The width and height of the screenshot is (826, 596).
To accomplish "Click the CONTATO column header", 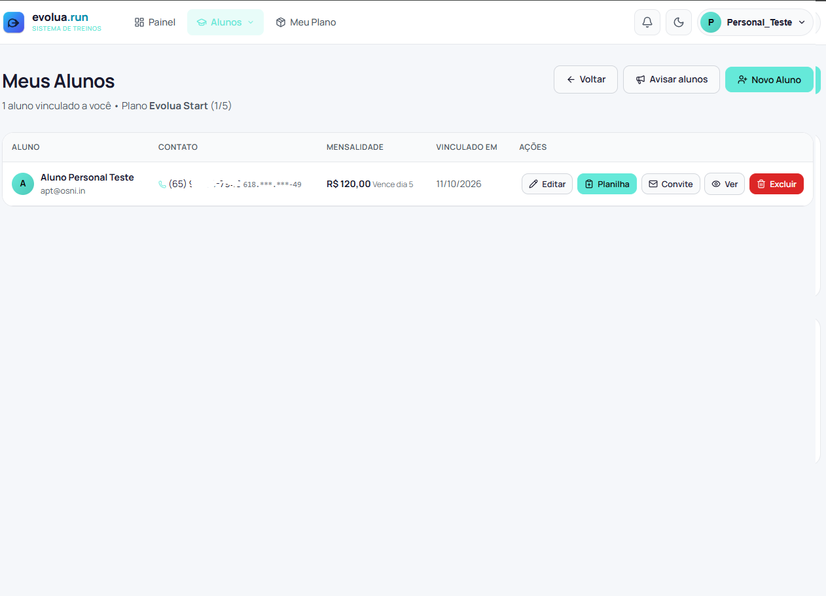I will tap(178, 147).
